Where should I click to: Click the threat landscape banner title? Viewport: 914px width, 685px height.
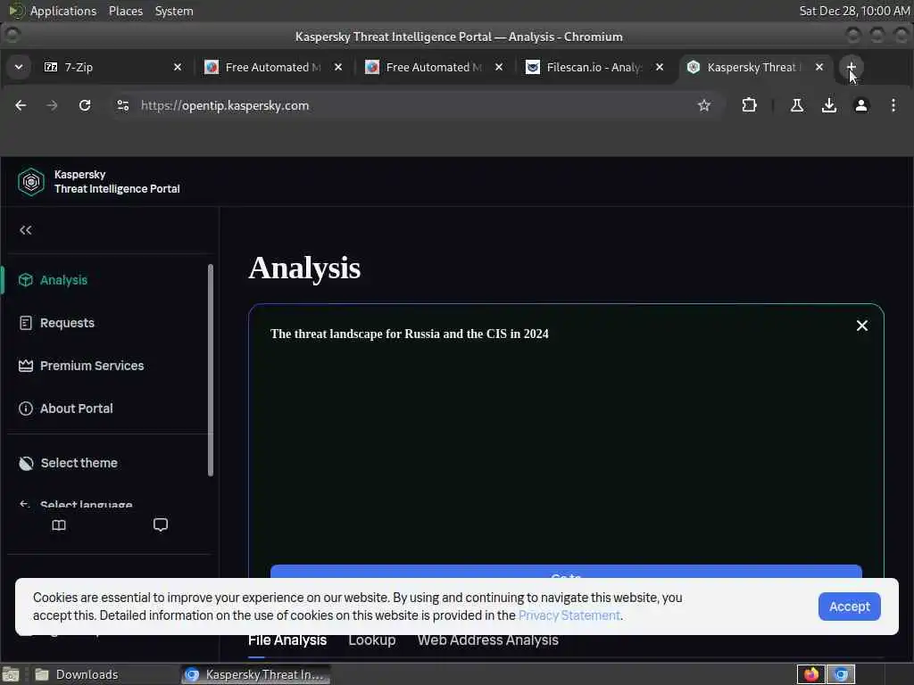(409, 334)
